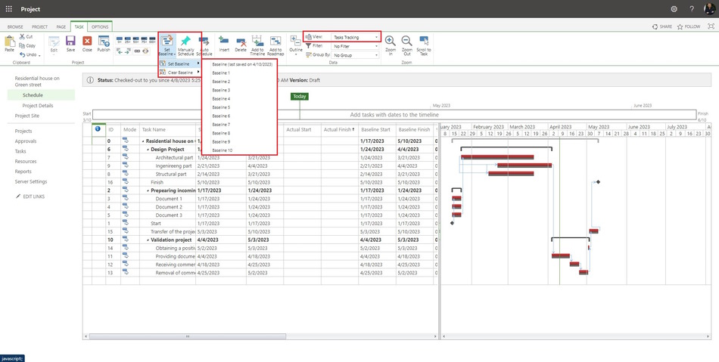Click the Copy command

[27, 45]
